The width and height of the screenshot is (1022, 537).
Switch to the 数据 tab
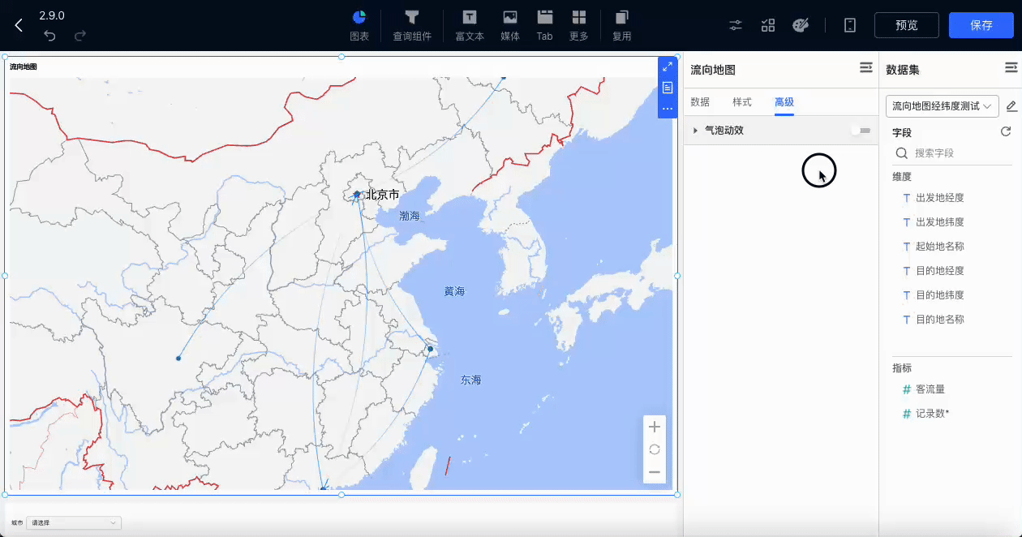coord(700,102)
